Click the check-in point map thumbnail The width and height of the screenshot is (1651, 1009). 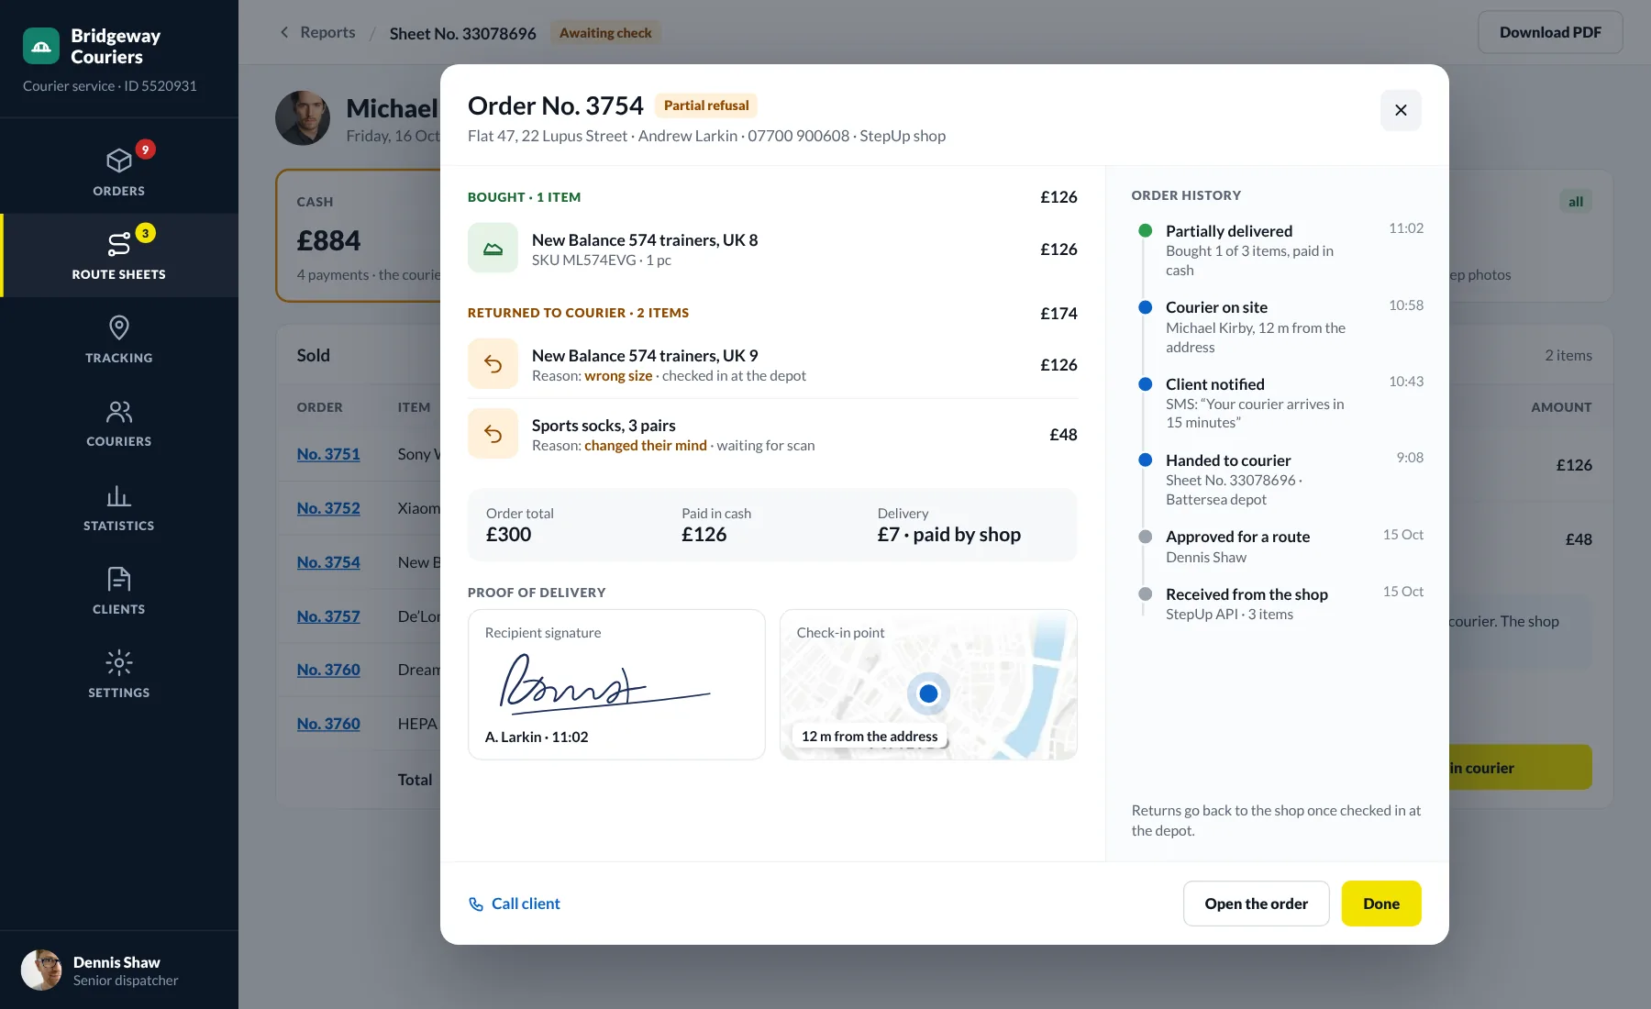[928, 684]
